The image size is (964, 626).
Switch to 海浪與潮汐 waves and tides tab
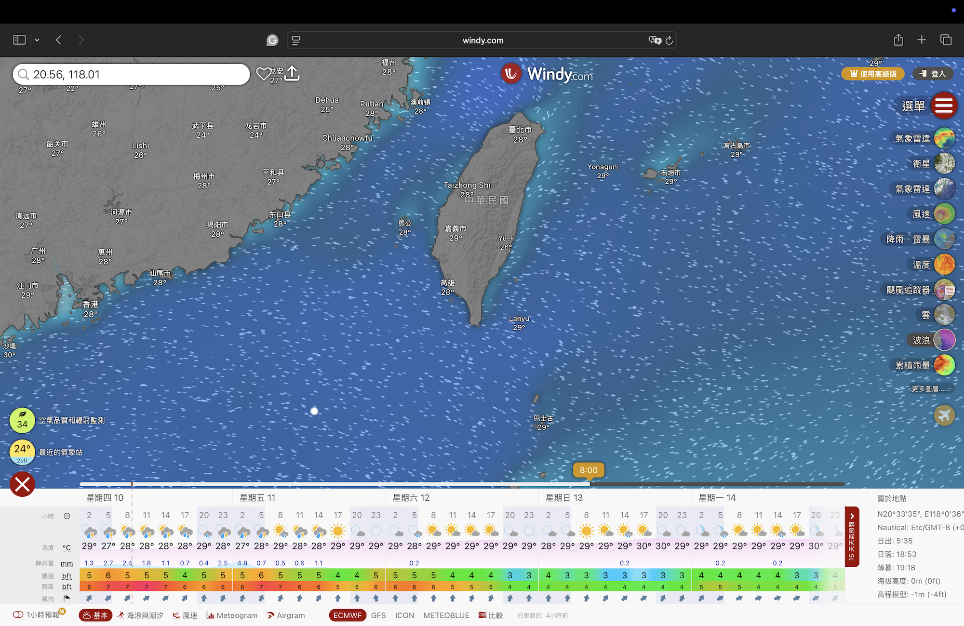click(x=140, y=615)
